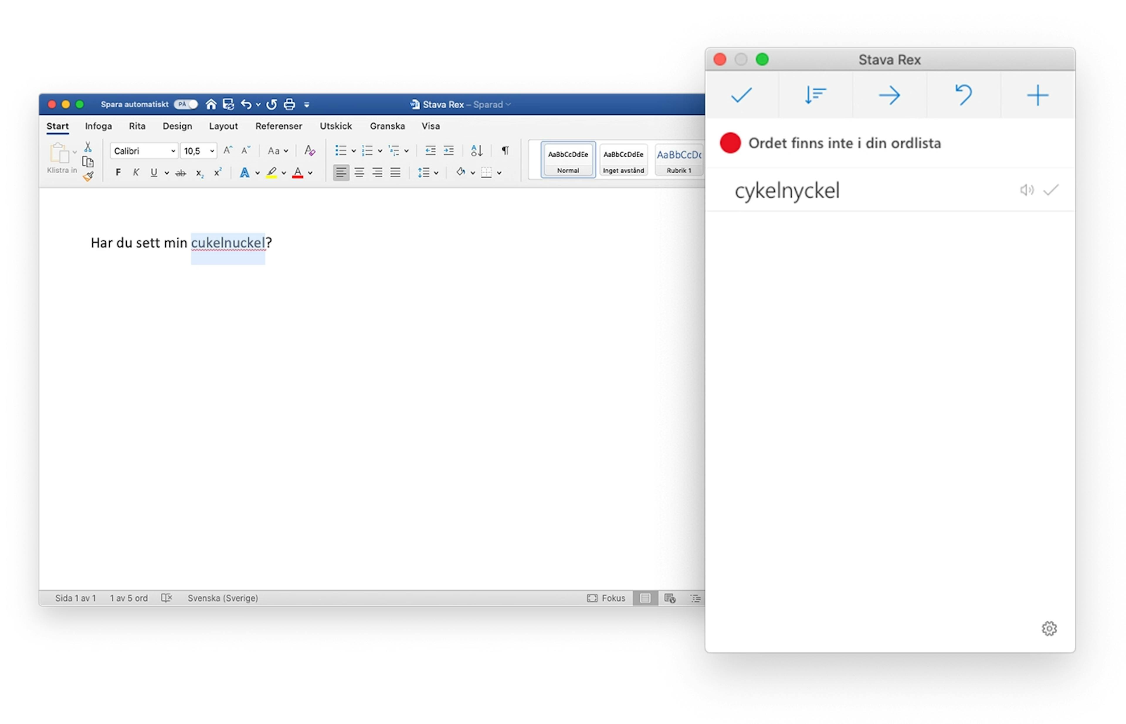Print the document from title bar

(x=289, y=104)
